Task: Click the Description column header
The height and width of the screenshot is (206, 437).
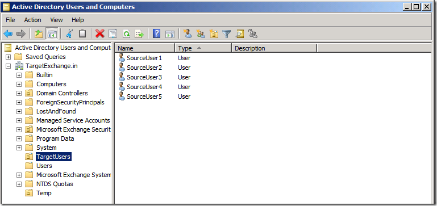Action: 274,48
